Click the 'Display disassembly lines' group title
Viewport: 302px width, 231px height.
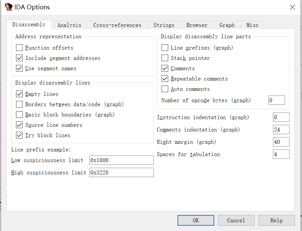[53, 83]
